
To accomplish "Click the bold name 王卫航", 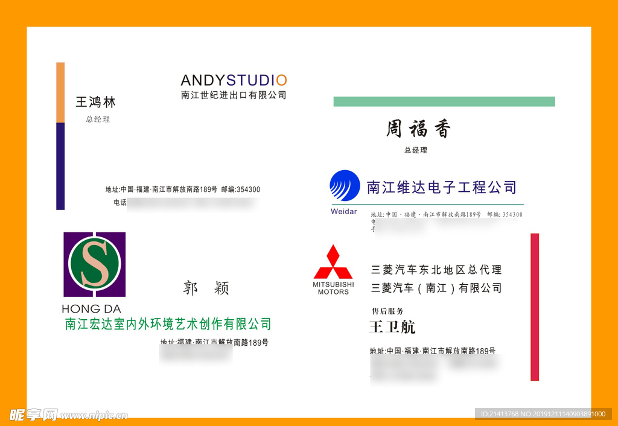I will [392, 327].
